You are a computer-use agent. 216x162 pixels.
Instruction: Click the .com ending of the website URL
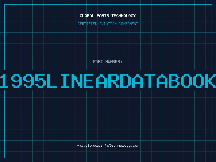[x=135, y=145]
